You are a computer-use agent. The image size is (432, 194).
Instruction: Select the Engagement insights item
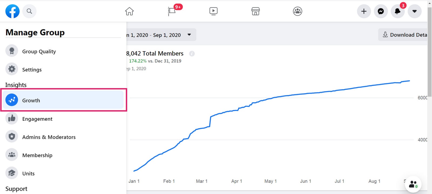(x=63, y=119)
